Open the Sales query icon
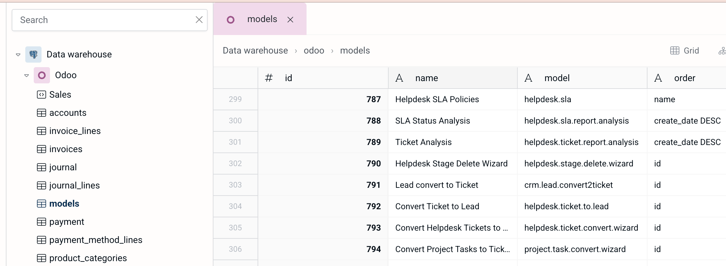 click(x=42, y=95)
